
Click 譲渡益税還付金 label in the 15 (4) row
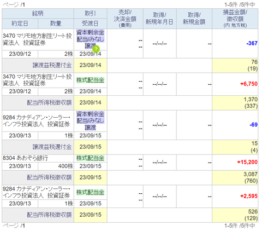[x=52, y=147]
